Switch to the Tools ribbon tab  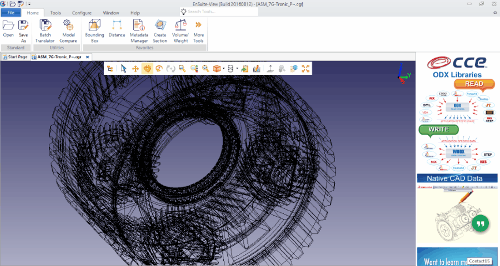(56, 13)
